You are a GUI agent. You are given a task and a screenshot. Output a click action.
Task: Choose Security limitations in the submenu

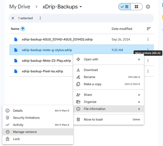[x=38, y=118]
